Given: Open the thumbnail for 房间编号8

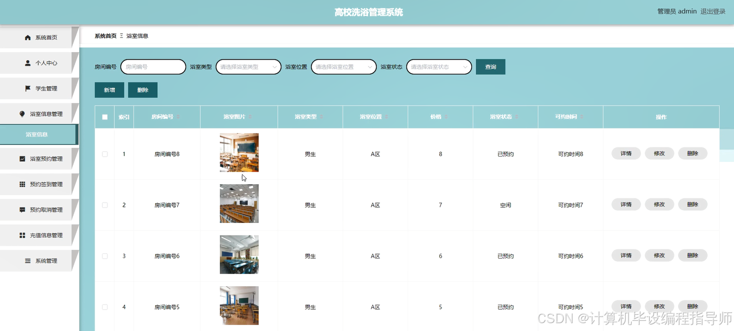Looking at the screenshot, I should coord(239,153).
